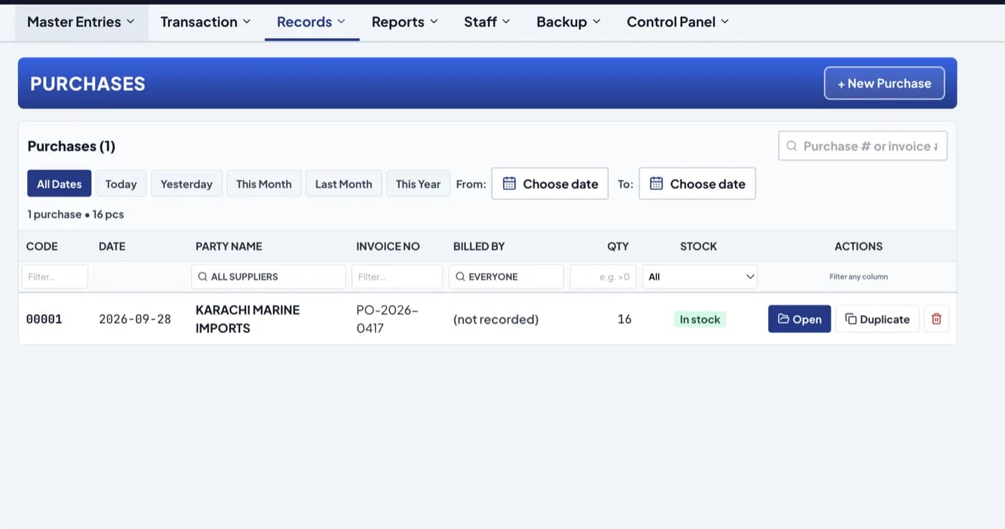Click the In stock status badge
This screenshot has width=1005, height=529.
pyautogui.click(x=700, y=319)
